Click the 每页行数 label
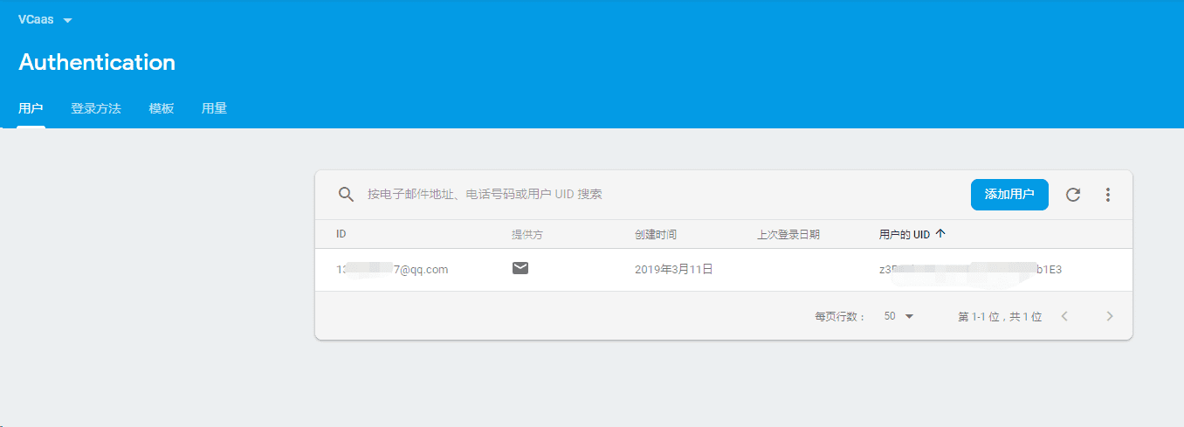The image size is (1184, 427). click(840, 317)
